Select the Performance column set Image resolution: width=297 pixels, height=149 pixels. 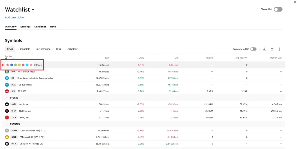coord(43,49)
